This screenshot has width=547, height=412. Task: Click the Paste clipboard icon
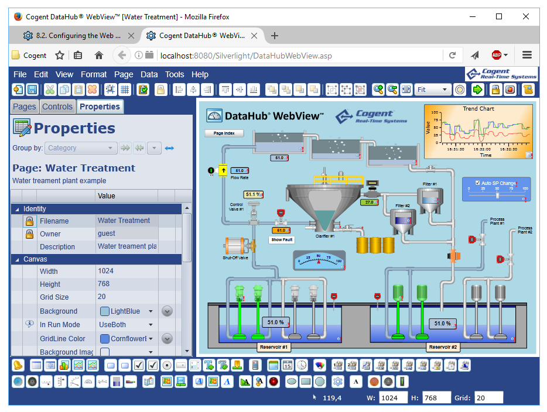point(78,90)
